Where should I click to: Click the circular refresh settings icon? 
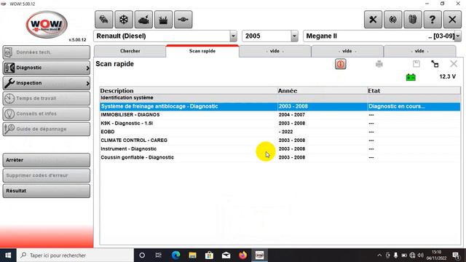point(393,20)
